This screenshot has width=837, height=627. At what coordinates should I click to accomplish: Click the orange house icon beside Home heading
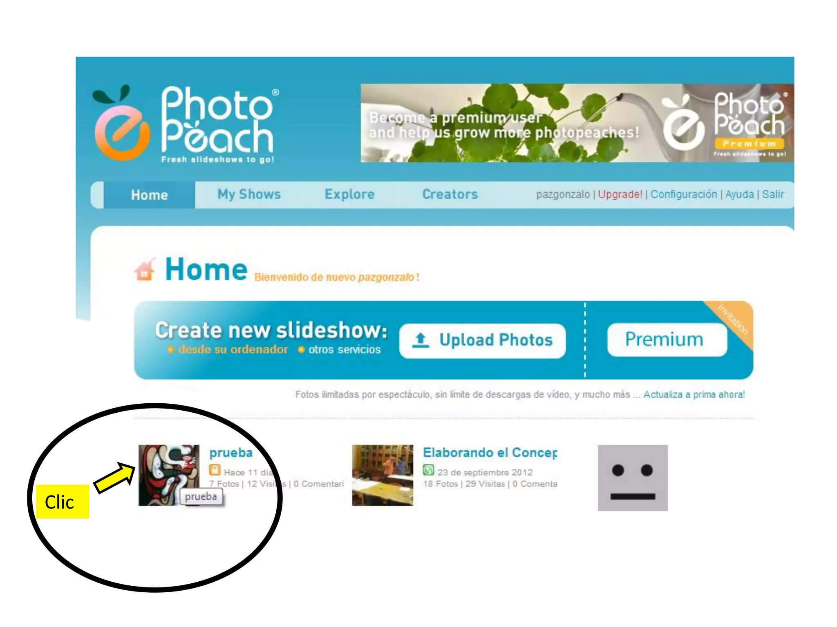[x=145, y=269]
